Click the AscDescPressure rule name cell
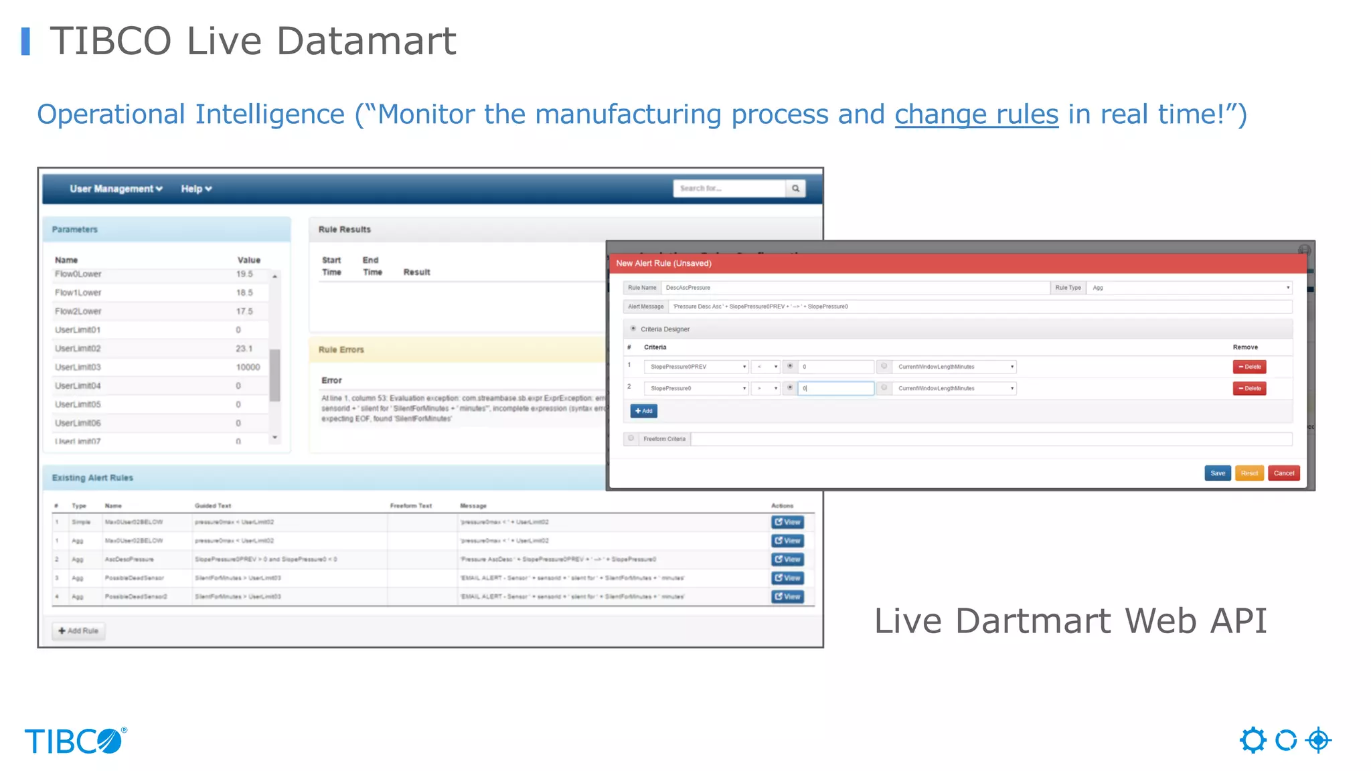 click(x=147, y=560)
